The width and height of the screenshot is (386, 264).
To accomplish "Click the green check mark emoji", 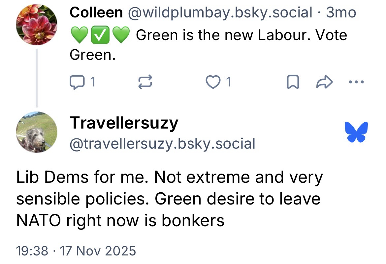I will [x=100, y=35].
